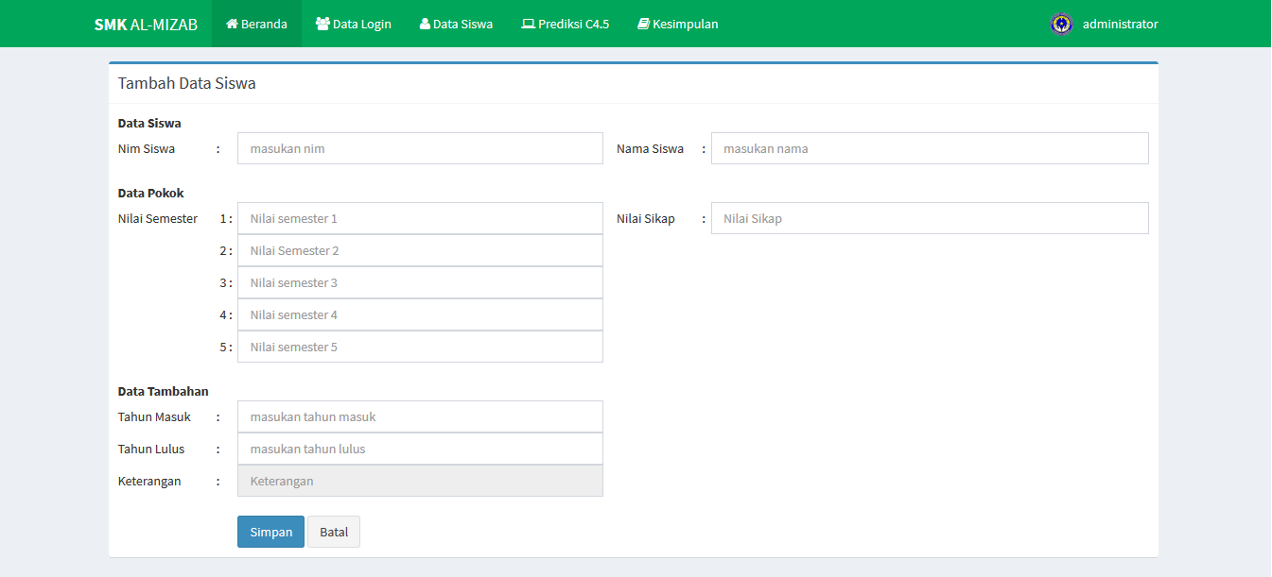Select the Nilai semester 4 field
Screen dimensions: 1272x577
420,314
